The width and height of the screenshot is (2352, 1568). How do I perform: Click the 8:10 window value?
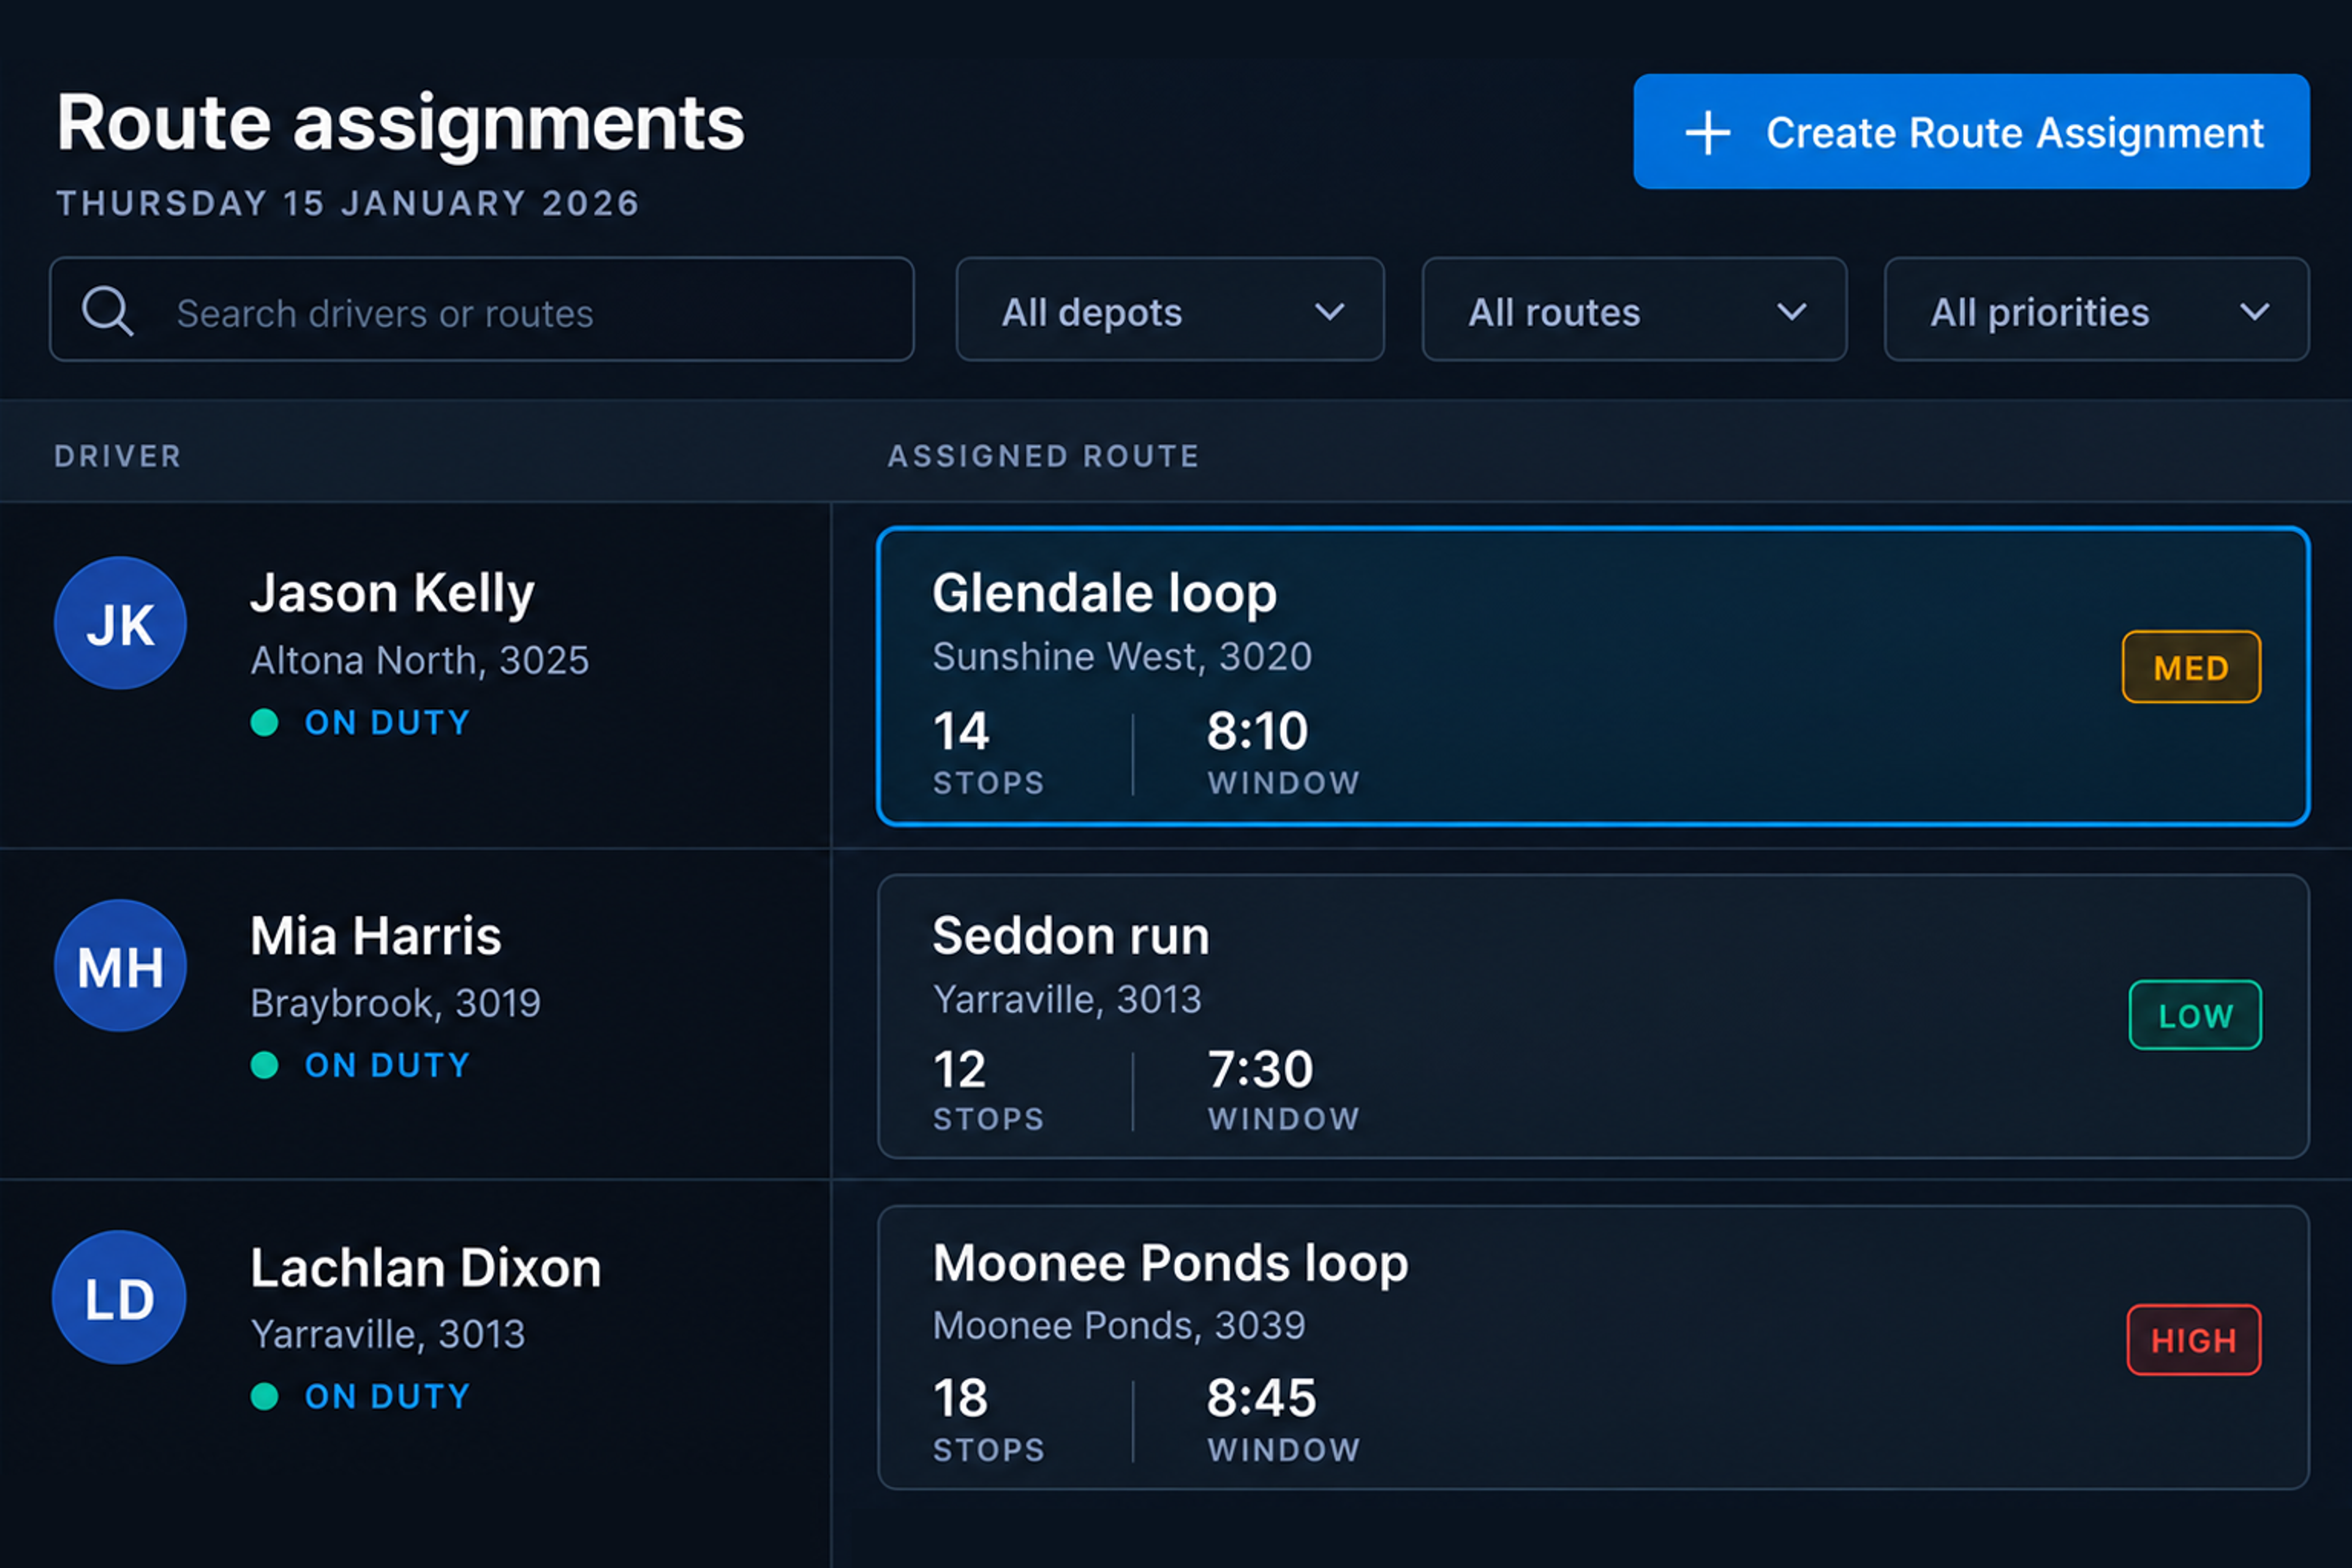pyautogui.click(x=1257, y=731)
